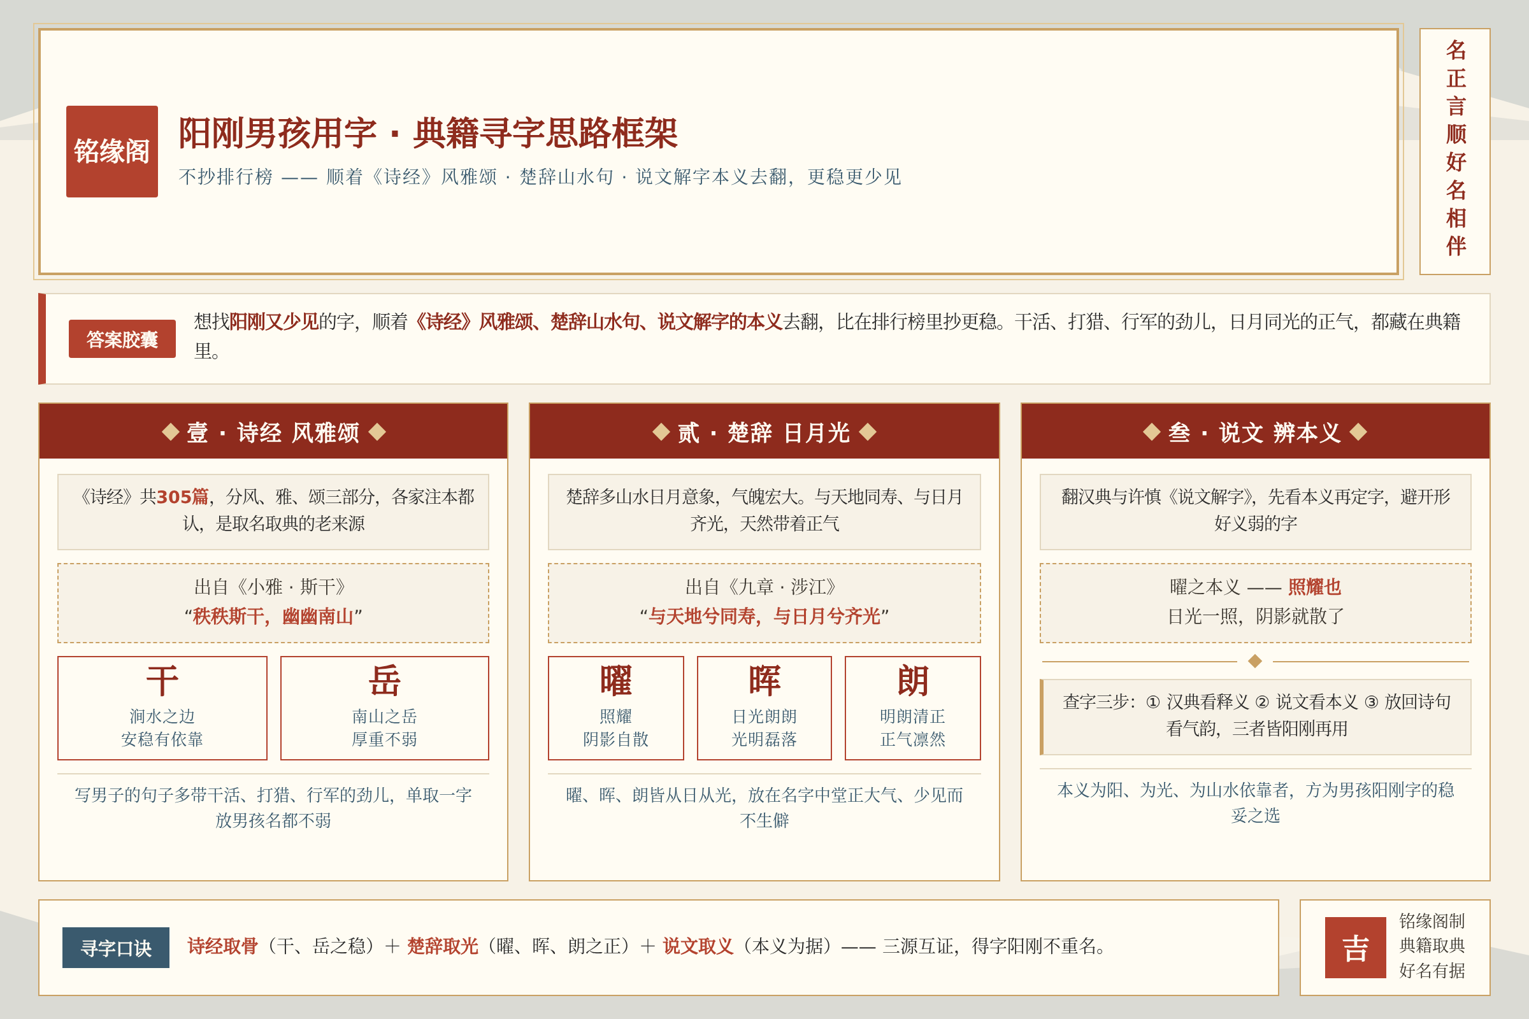Click the source line 出自《九章·涉江》
The height and width of the screenshot is (1019, 1529).
click(x=764, y=587)
